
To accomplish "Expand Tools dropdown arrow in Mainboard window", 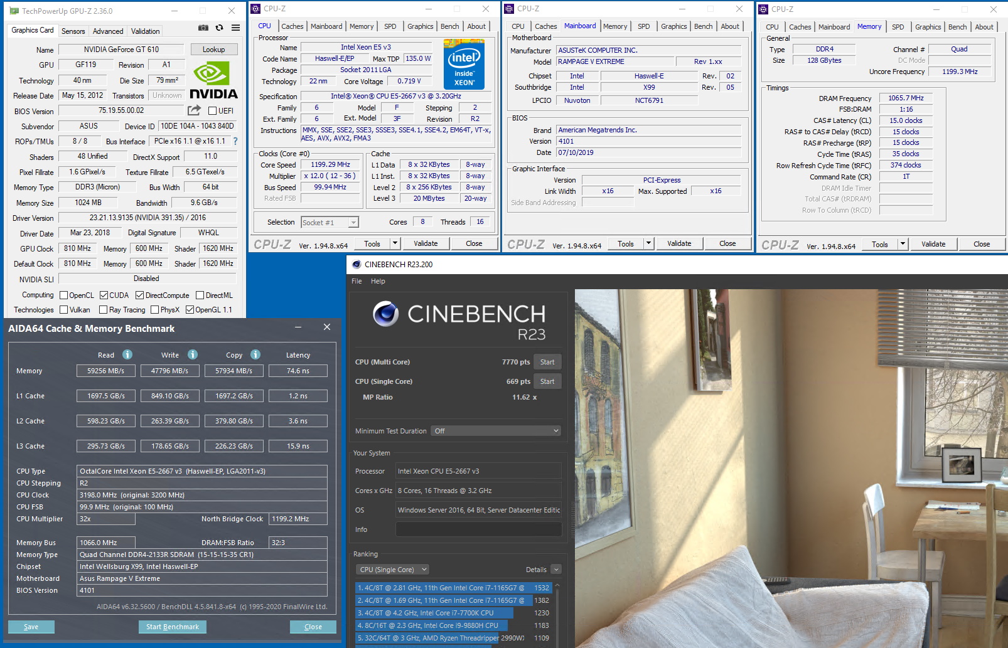I will (648, 243).
